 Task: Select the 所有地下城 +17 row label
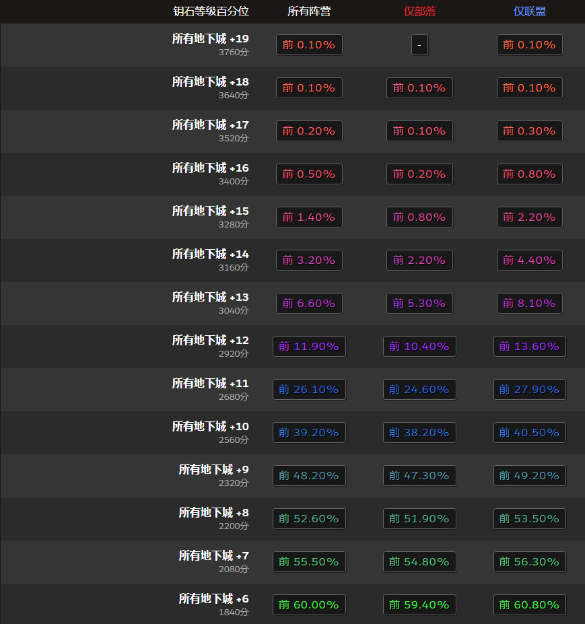(x=210, y=125)
